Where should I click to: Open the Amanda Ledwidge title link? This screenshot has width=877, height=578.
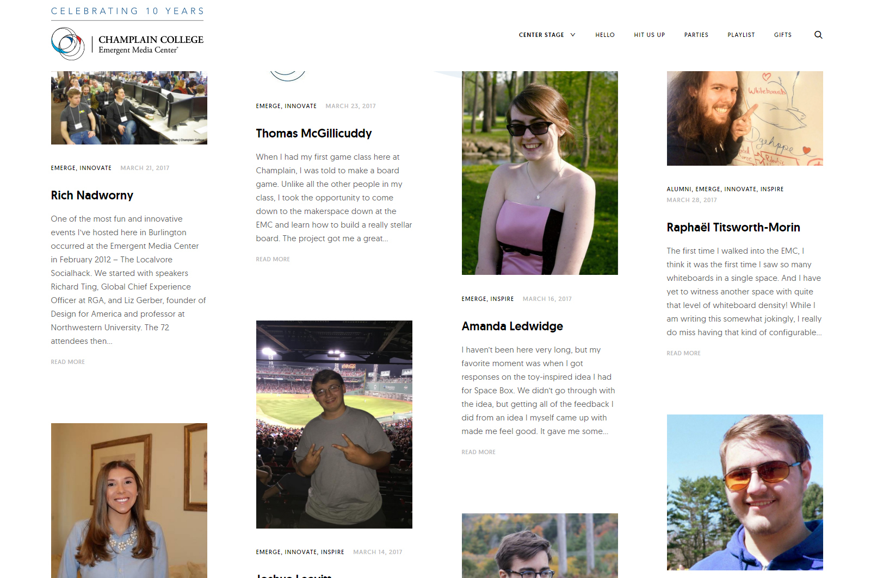[x=512, y=326]
